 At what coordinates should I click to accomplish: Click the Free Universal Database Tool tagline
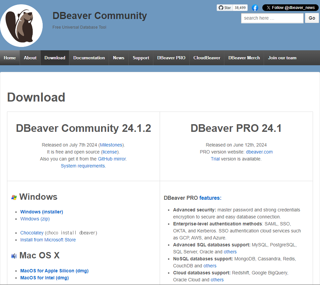(x=79, y=27)
